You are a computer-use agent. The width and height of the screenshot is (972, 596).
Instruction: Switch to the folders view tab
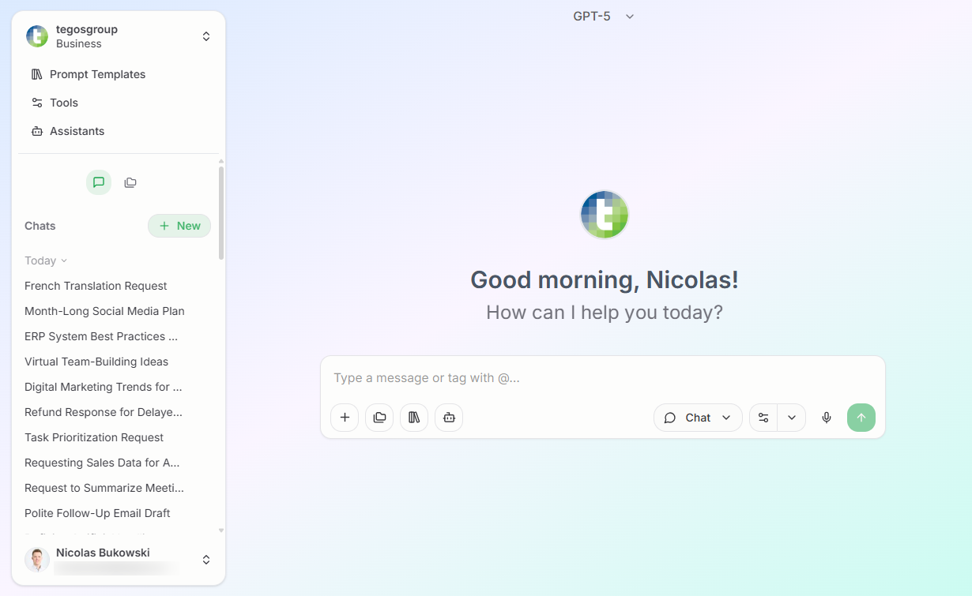tap(130, 182)
